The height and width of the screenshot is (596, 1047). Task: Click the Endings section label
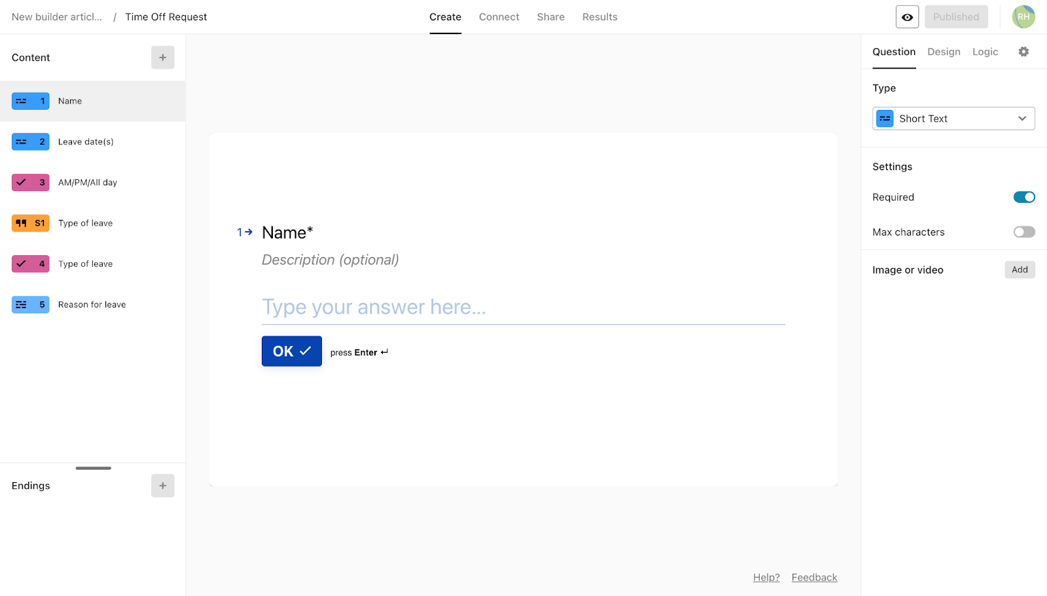coord(31,485)
